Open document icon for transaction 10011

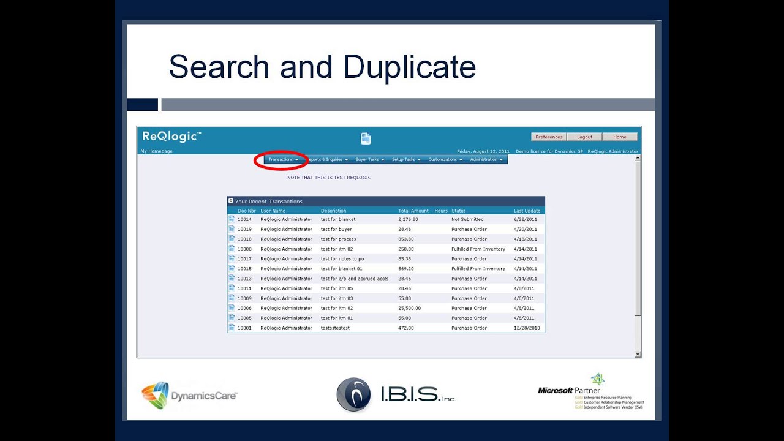click(x=232, y=287)
